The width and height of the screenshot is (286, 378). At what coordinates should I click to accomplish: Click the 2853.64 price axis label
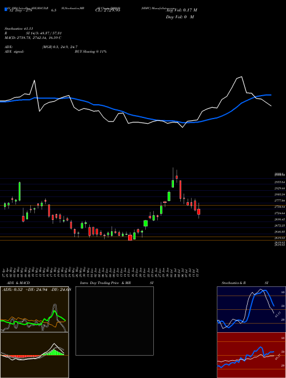pyautogui.click(x=280, y=182)
